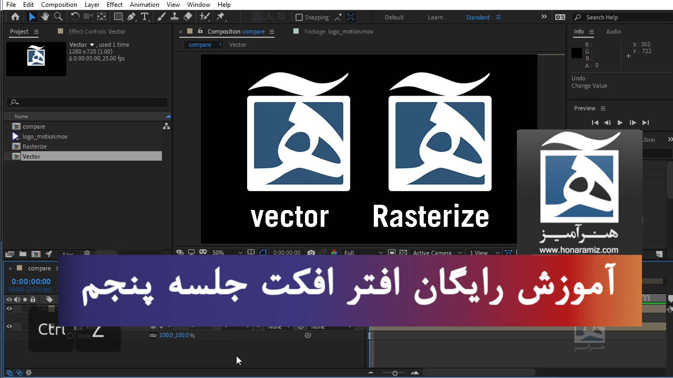673x378 pixels.
Task: Take a snapshot with the camera icon
Action: tap(311, 253)
